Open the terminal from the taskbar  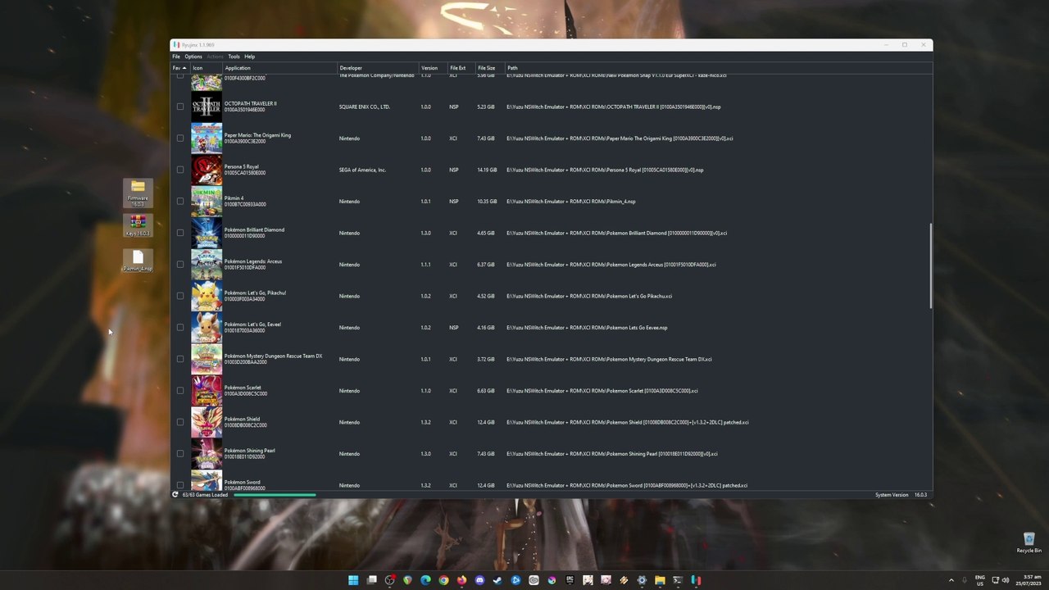678,580
